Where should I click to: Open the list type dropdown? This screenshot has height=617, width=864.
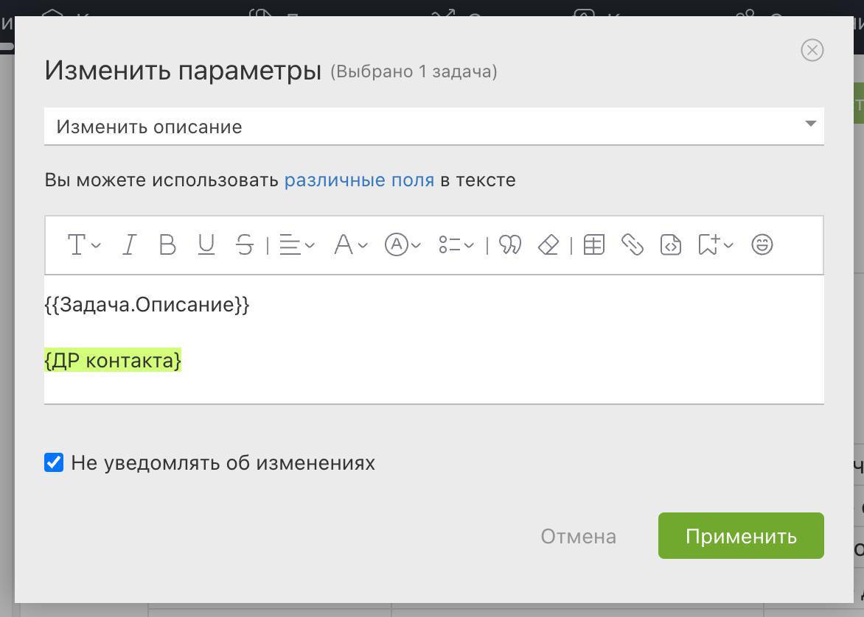(x=456, y=244)
